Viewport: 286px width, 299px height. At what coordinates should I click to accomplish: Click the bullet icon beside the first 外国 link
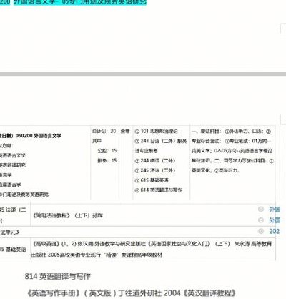pyautogui.click(x=261, y=210)
